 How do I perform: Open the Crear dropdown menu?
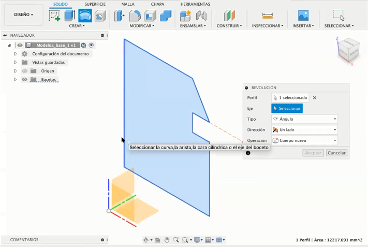click(77, 26)
